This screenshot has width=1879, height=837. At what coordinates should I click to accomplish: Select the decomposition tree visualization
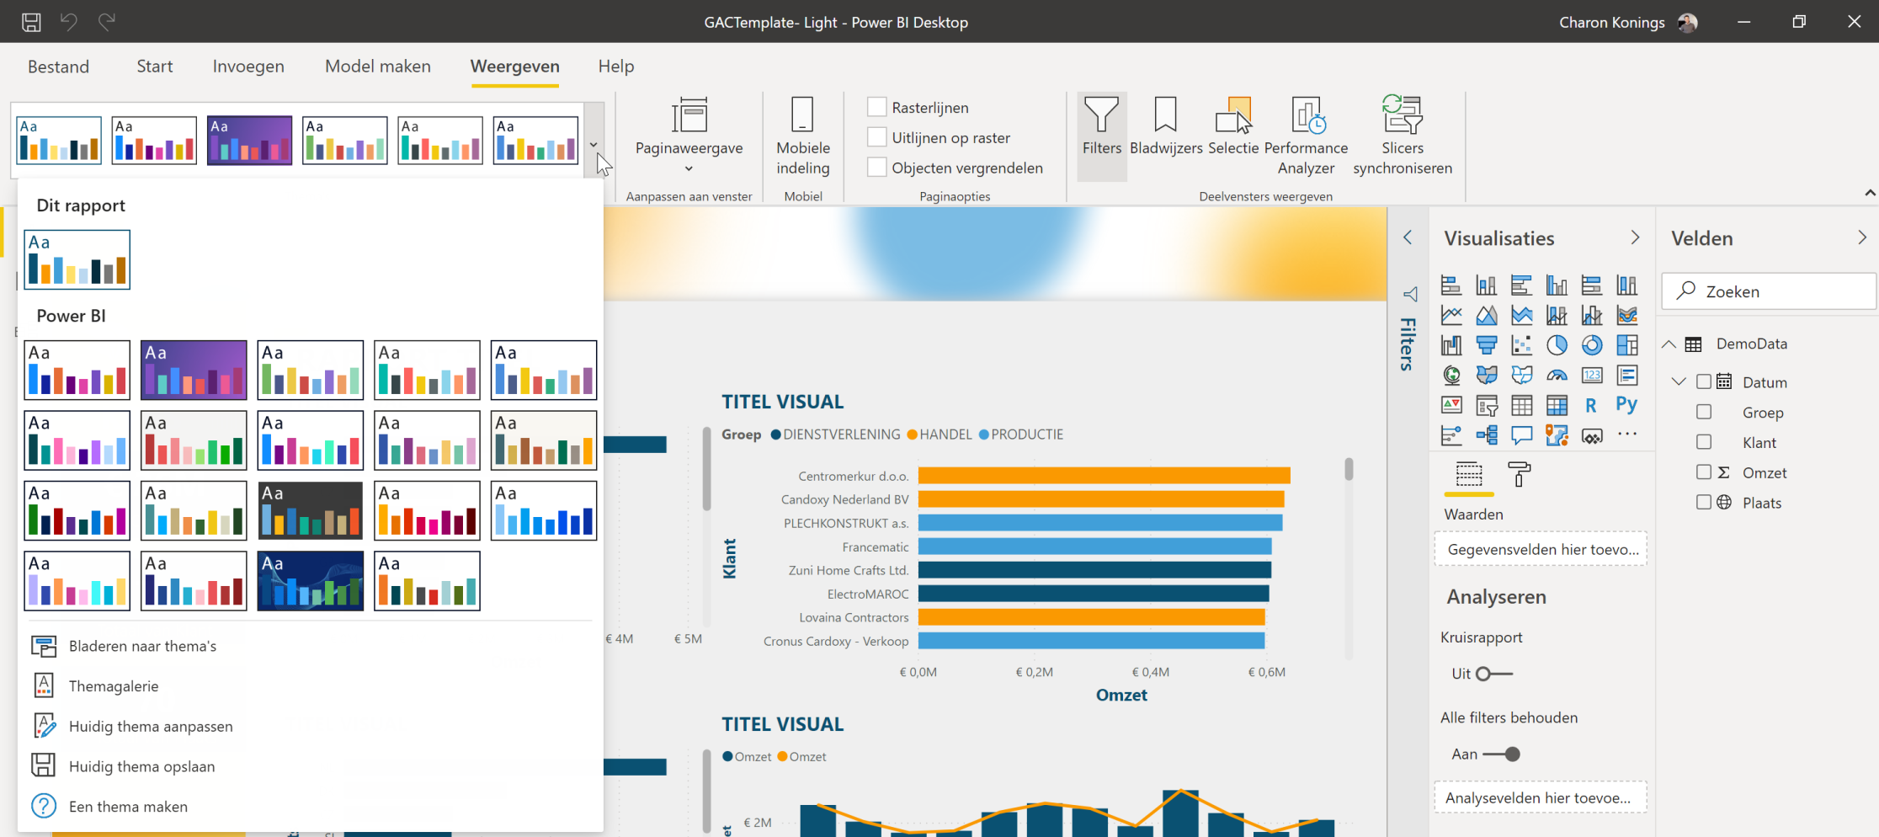coord(1487,435)
